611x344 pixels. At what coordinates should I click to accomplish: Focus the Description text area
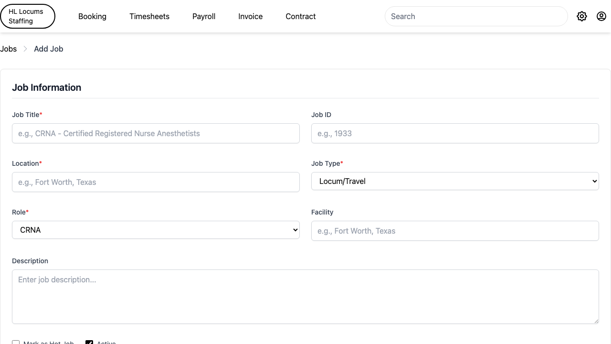tap(305, 297)
